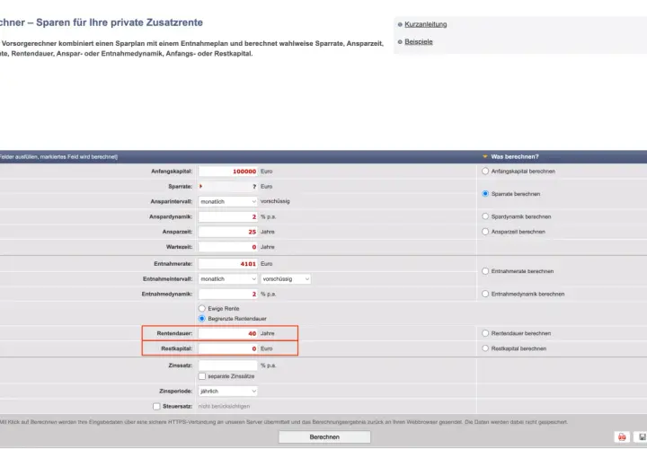Image resolution: width=647 pixels, height=449 pixels.
Task: Click the 'Was berechnen?' header text
Action: coord(515,156)
